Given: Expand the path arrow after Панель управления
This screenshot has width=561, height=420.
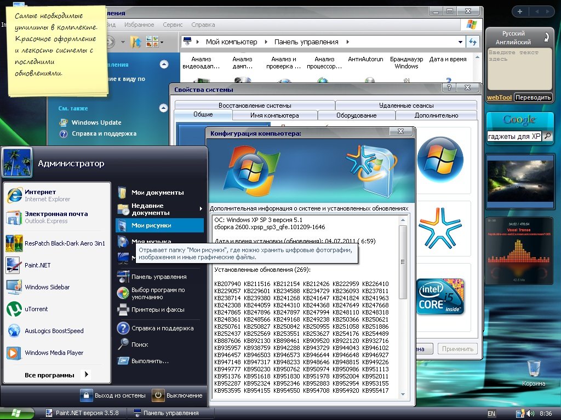Looking at the screenshot, I should [347, 42].
